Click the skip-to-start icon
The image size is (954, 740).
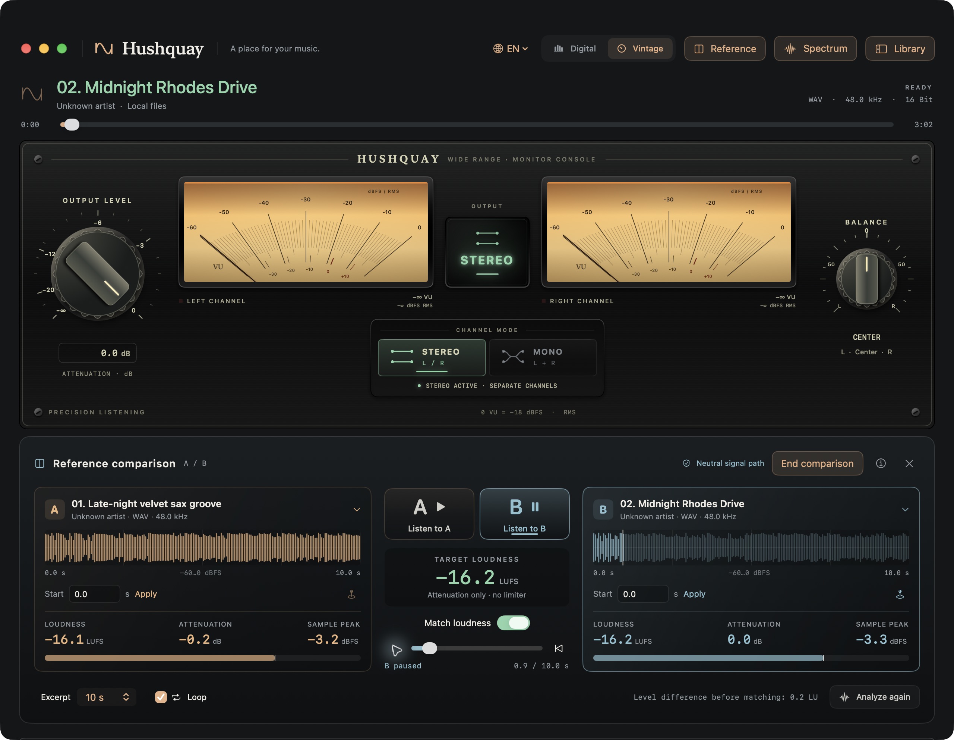(559, 648)
